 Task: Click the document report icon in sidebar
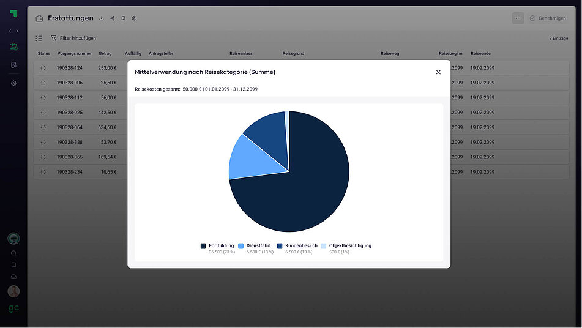(13, 65)
